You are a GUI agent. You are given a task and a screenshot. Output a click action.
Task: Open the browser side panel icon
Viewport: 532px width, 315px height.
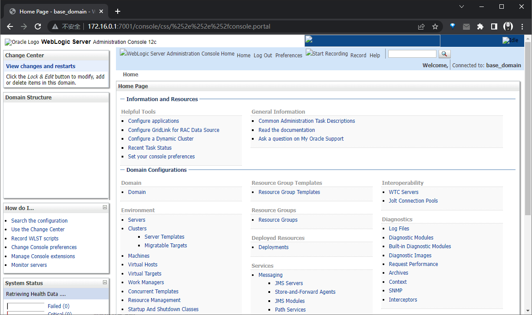(x=494, y=26)
